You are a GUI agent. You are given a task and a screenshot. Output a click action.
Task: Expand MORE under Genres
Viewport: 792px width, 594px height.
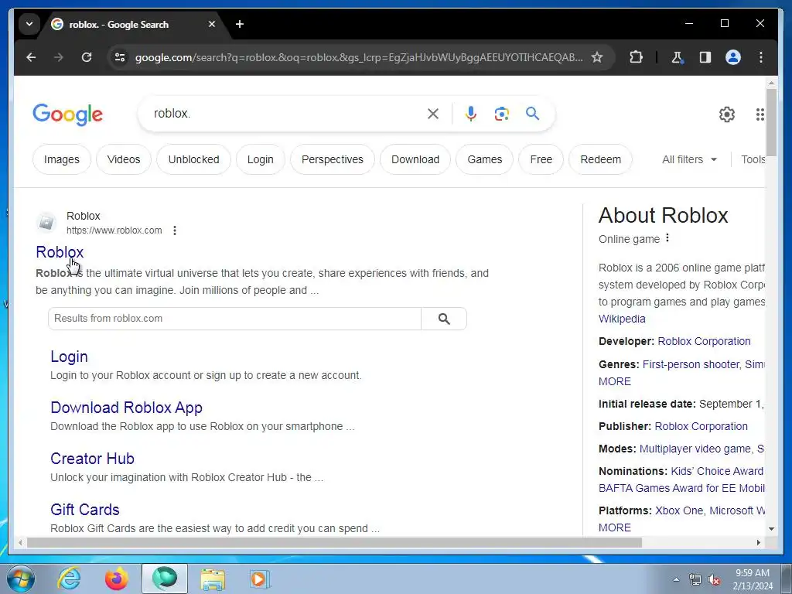click(x=615, y=382)
